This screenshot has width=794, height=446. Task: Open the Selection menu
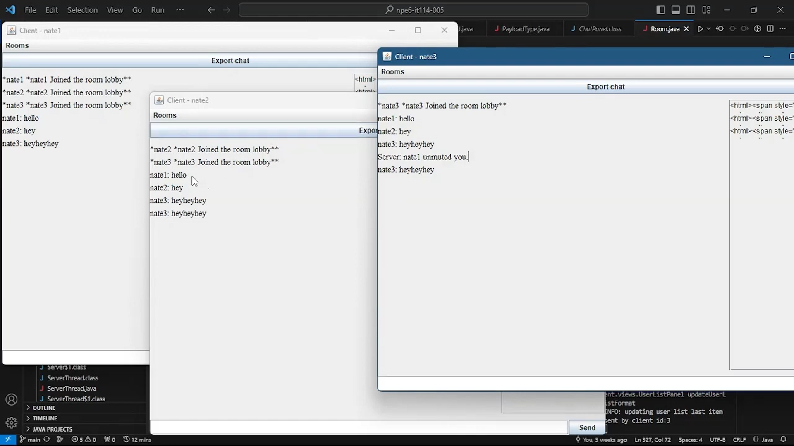point(82,10)
